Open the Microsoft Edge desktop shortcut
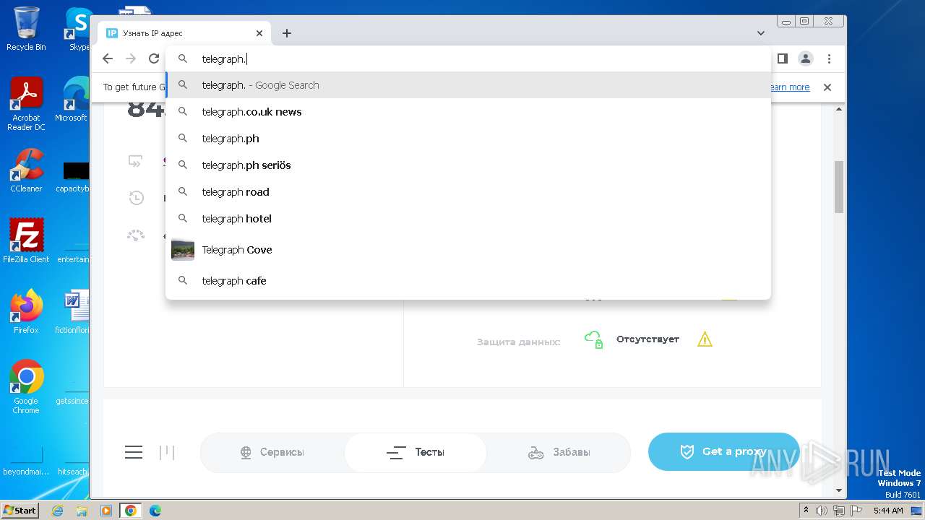 pos(72,100)
